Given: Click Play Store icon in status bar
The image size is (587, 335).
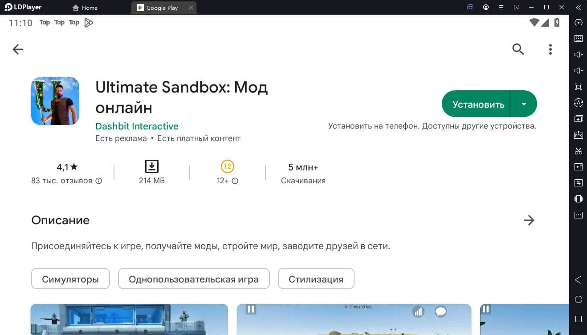Looking at the screenshot, I should click(x=89, y=23).
